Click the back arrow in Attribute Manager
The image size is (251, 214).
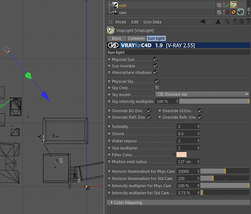tap(203, 21)
